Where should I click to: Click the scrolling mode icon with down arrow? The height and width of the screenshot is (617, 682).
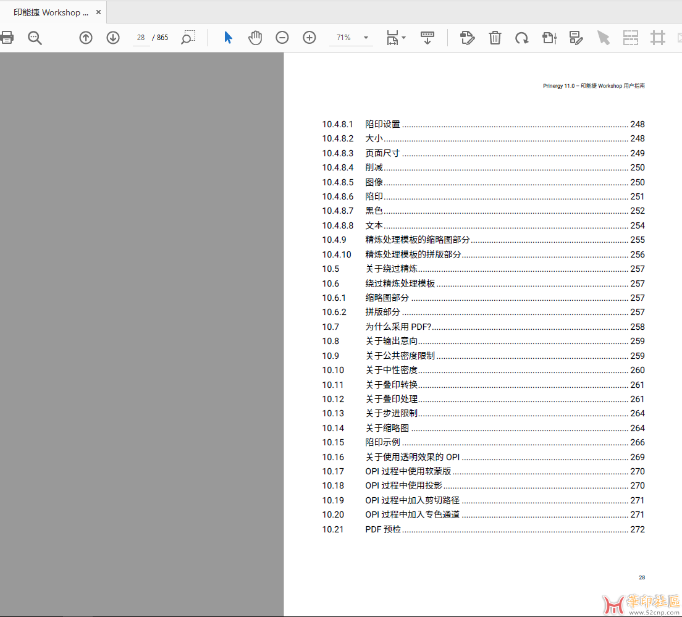click(x=427, y=38)
